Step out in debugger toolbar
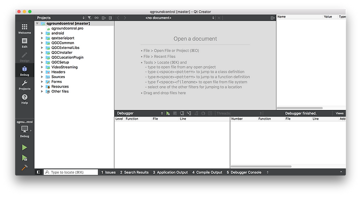361x197 pixels. [196, 113]
